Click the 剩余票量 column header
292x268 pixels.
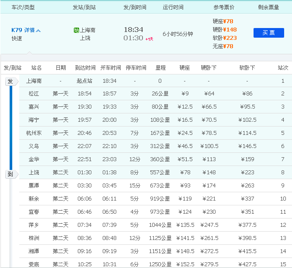point(268,7)
